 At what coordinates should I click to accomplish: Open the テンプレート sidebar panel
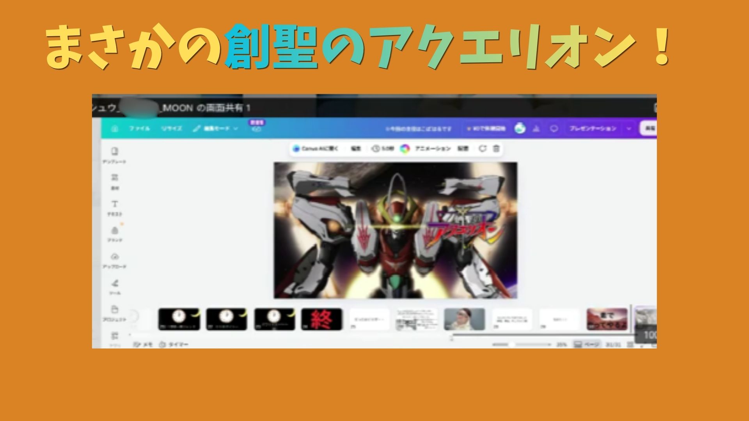pos(114,155)
